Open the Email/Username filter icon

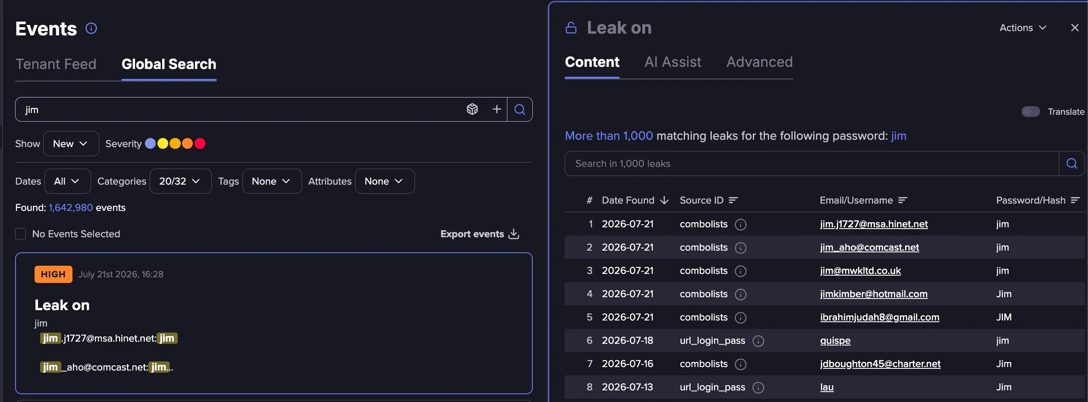(902, 200)
